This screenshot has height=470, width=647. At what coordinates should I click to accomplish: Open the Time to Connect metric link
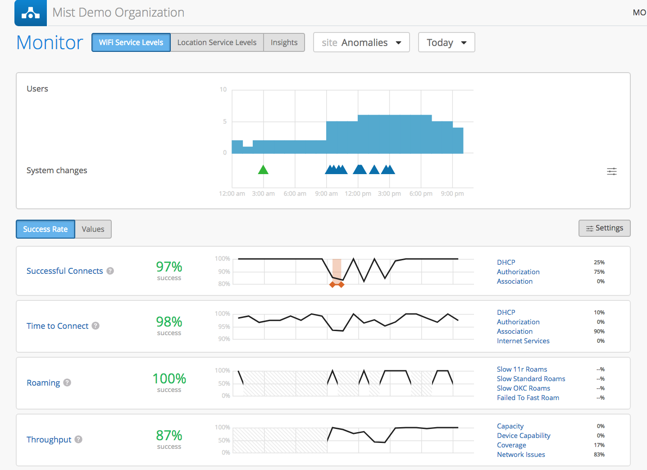(58, 326)
